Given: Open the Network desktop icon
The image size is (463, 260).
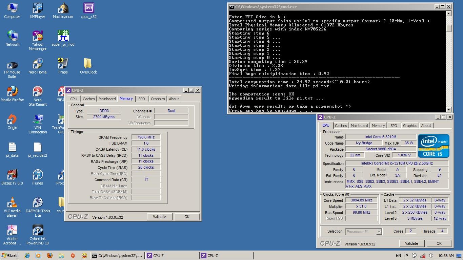Looking at the screenshot, I should [12, 38].
